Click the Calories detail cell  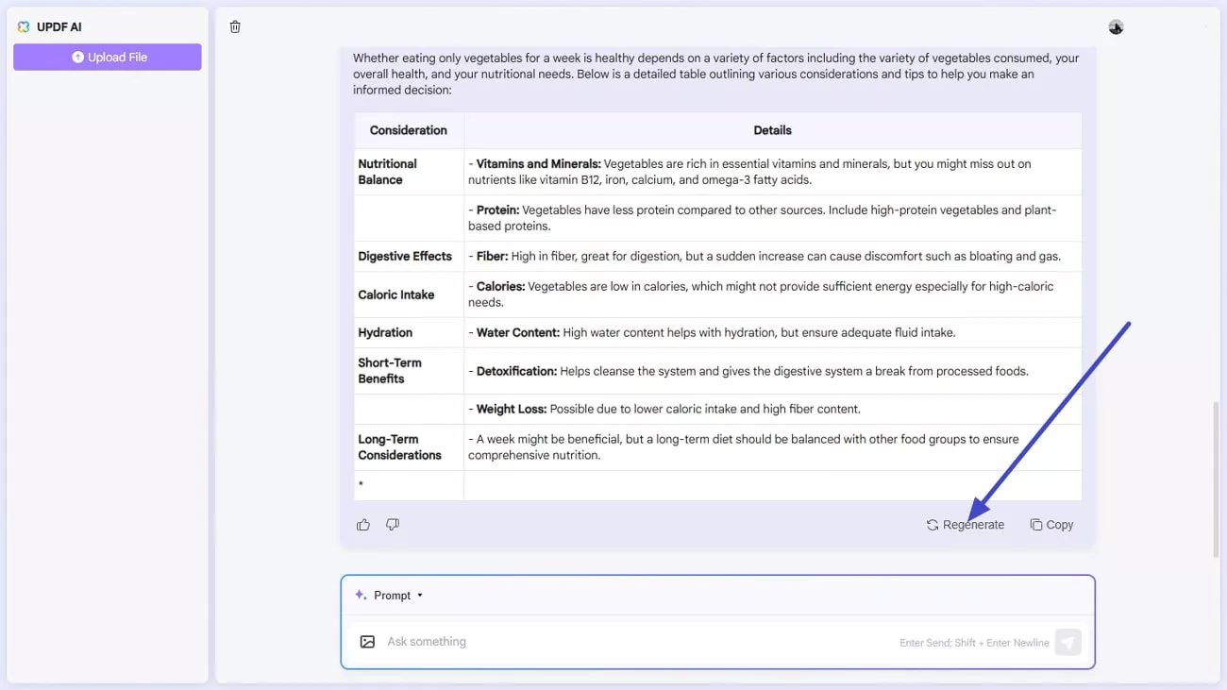click(772, 295)
